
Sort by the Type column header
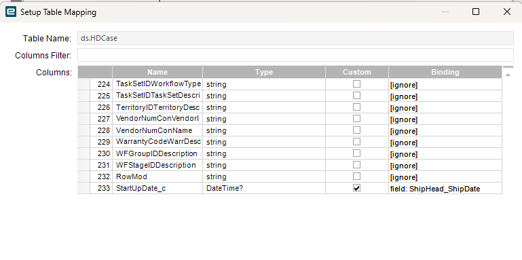[x=264, y=72]
